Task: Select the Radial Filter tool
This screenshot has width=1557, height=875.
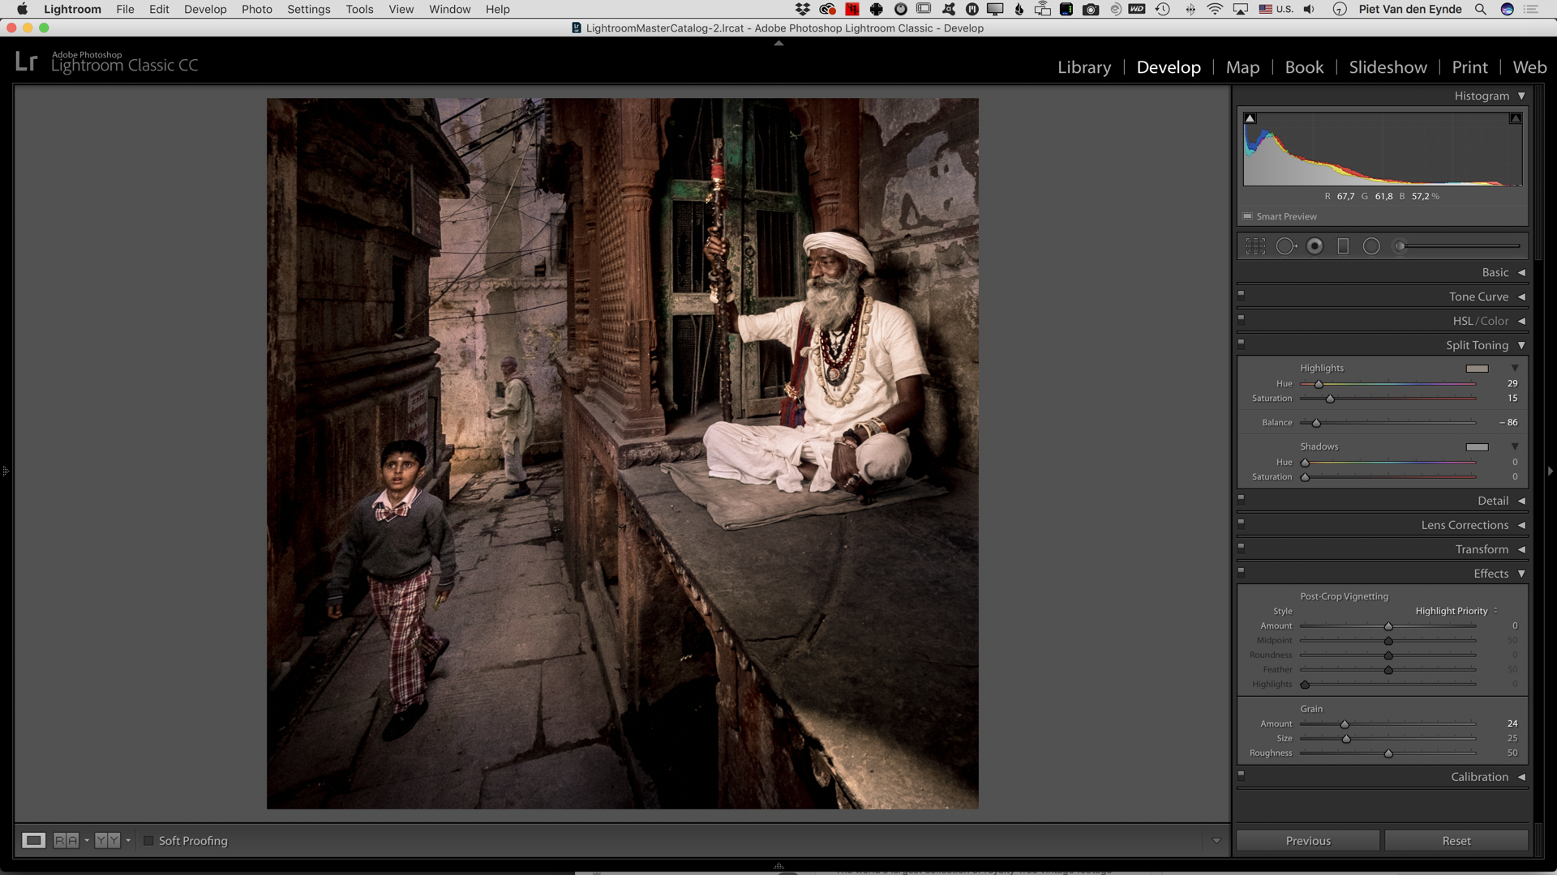Action: pyautogui.click(x=1371, y=246)
